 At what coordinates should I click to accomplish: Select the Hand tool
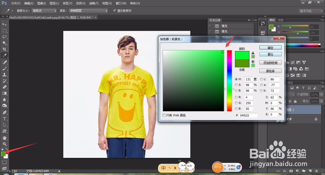4,138
